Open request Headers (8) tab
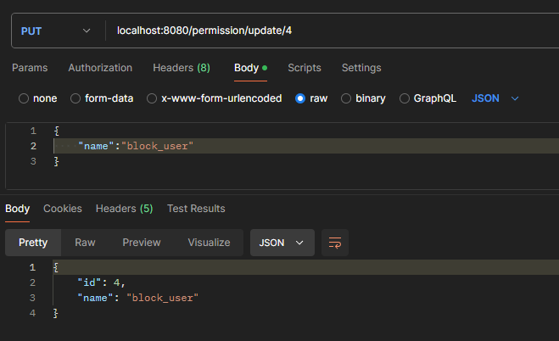Screen dimensions: 559x341 click(x=181, y=68)
